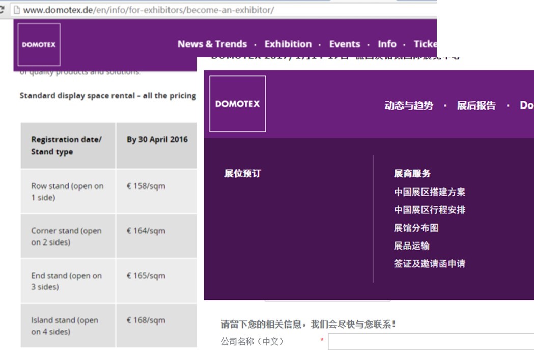
Task: Click the DOMOTEX logo on English site
Action: (x=39, y=44)
